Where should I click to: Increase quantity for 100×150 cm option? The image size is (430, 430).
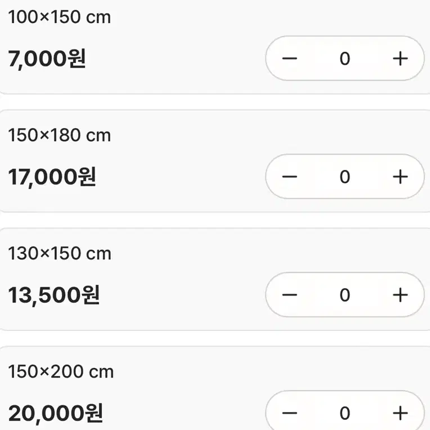point(400,59)
